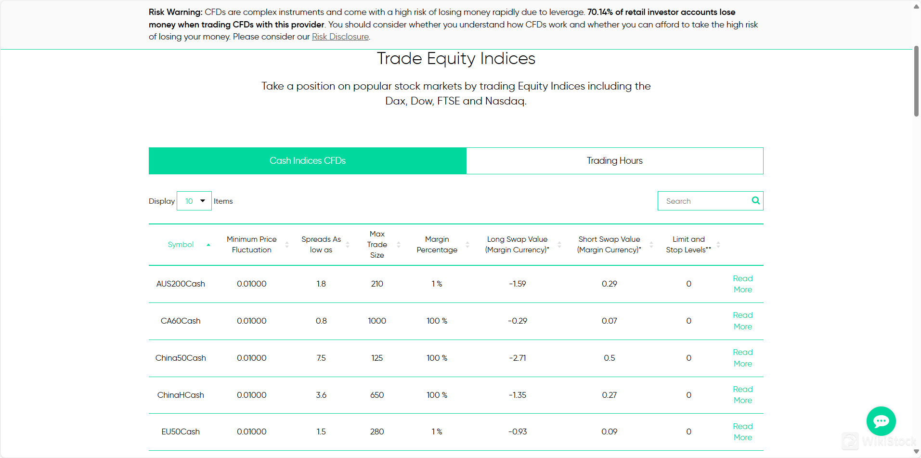Sort by Max Trade Size arrows
This screenshot has height=458, width=921.
399,245
